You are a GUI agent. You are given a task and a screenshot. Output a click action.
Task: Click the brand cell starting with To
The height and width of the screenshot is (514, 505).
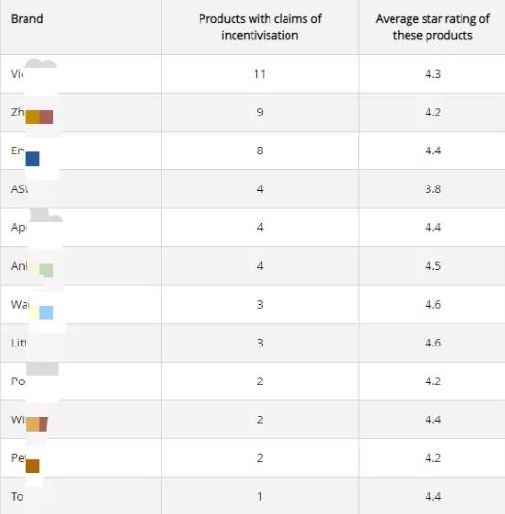click(x=80, y=496)
